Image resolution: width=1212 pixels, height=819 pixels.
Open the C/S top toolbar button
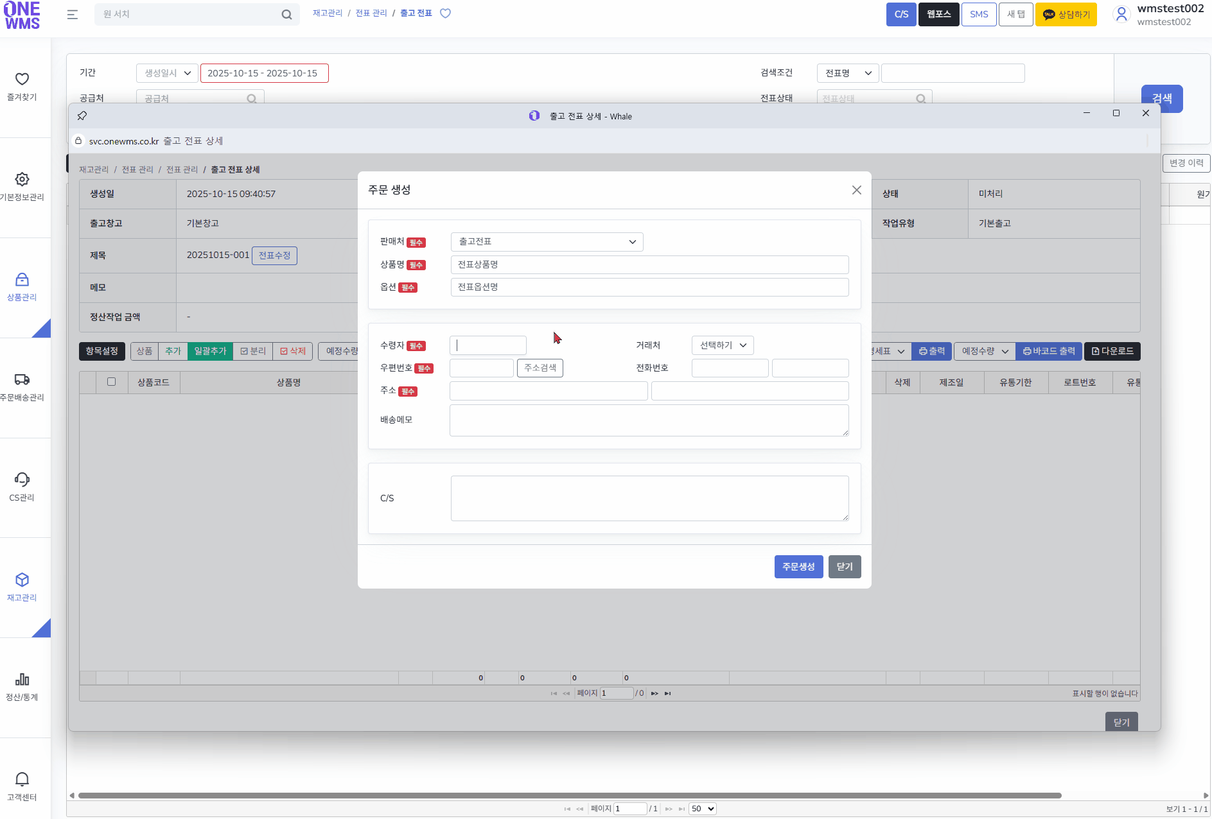pos(901,14)
